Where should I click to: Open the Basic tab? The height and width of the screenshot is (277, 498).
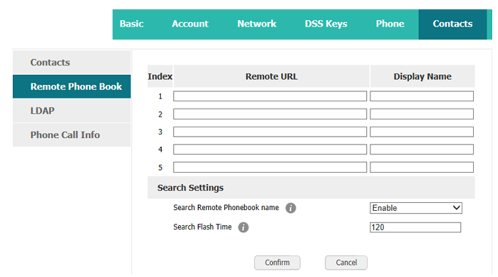[131, 24]
